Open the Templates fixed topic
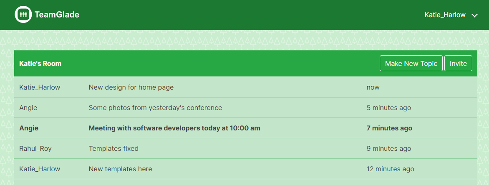Screen dimensions: 489x185 [113, 149]
